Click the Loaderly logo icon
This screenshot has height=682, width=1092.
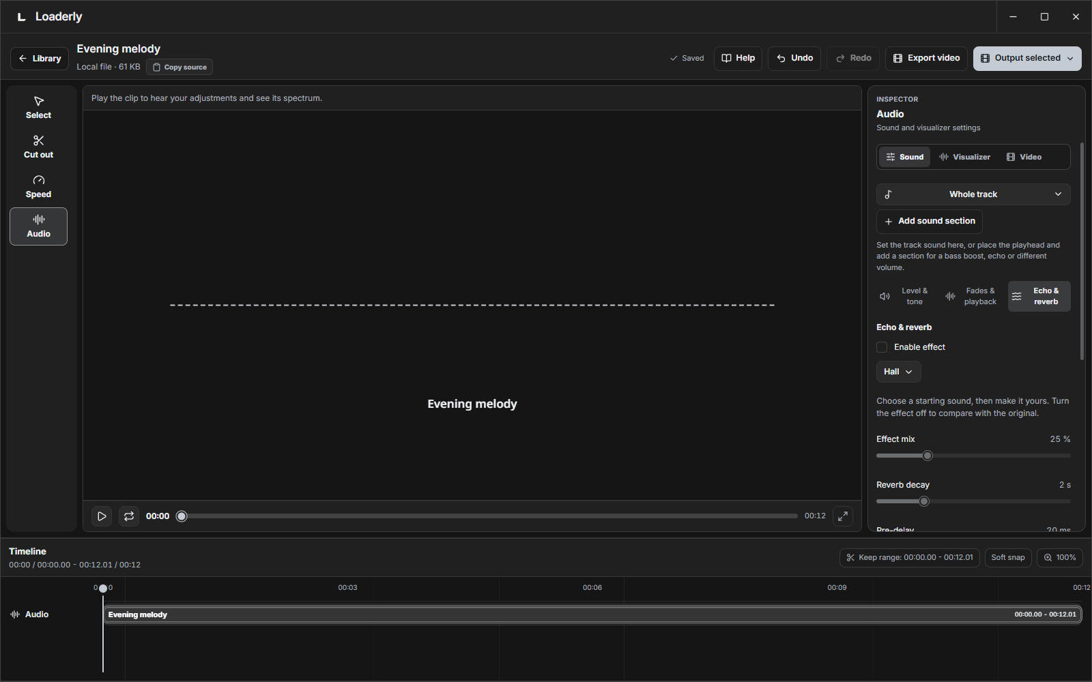tap(22, 17)
